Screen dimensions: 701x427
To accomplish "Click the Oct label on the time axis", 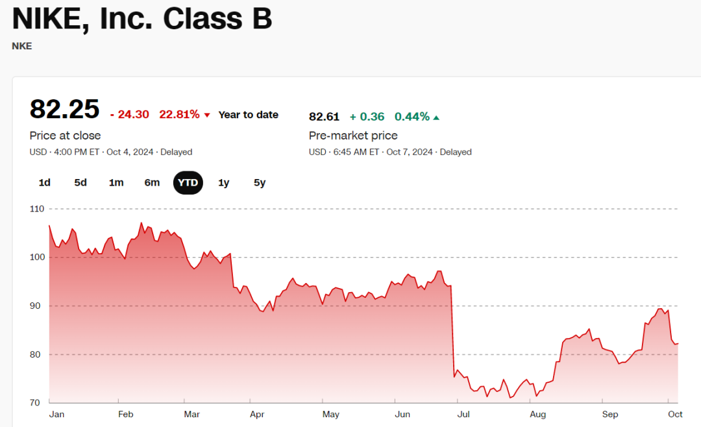I will coord(675,413).
